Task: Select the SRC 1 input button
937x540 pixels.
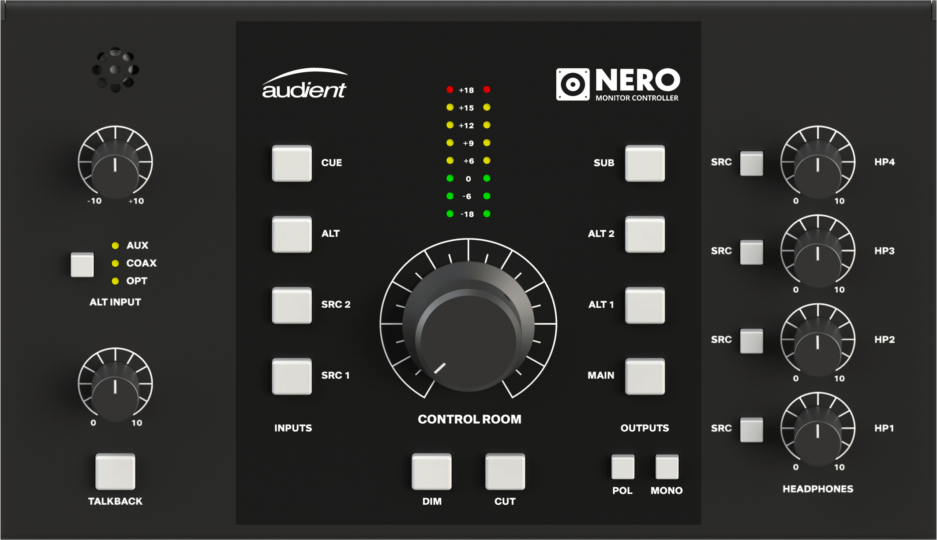Action: [x=292, y=376]
